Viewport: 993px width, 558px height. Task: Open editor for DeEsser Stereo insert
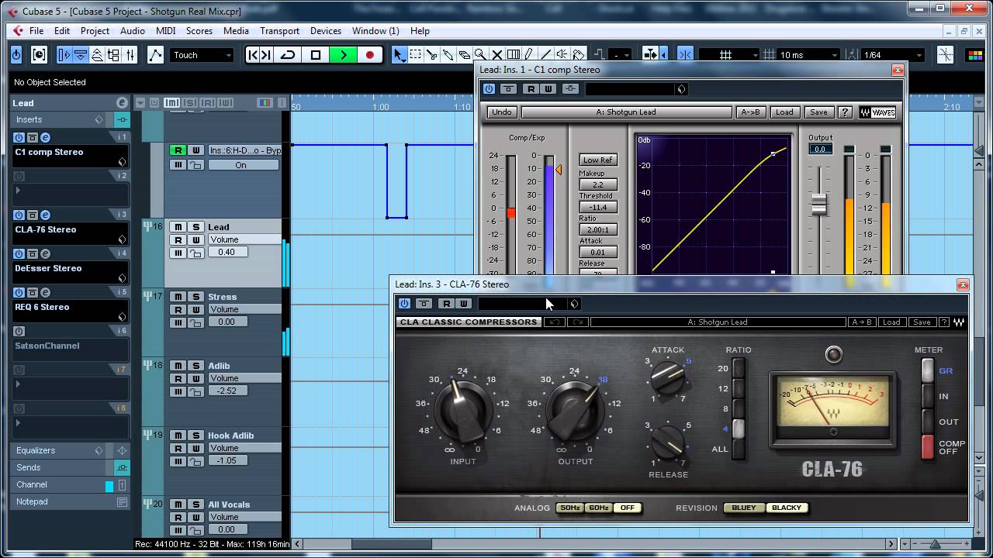pyautogui.click(x=45, y=253)
